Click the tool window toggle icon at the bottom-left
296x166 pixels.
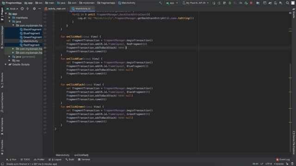(x=2, y=164)
